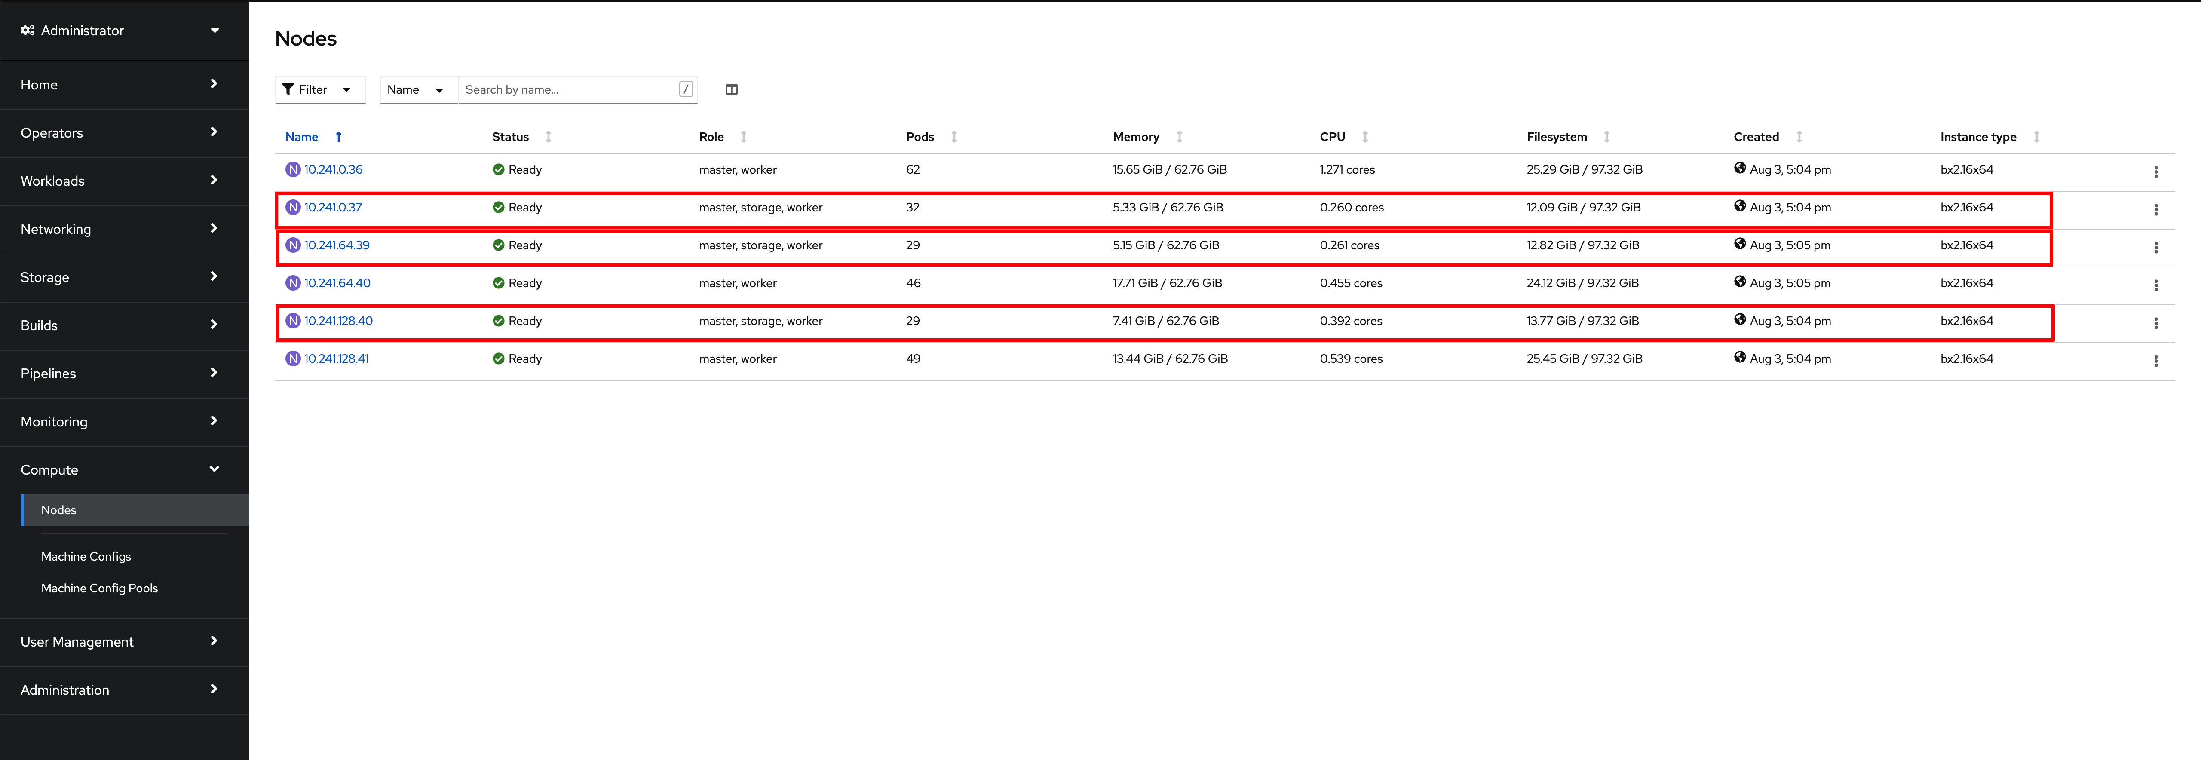2201x760 pixels.
Task: Open the manage columns icon
Action: pos(731,90)
